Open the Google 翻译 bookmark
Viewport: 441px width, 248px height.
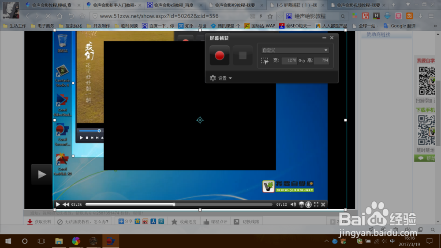point(400,26)
